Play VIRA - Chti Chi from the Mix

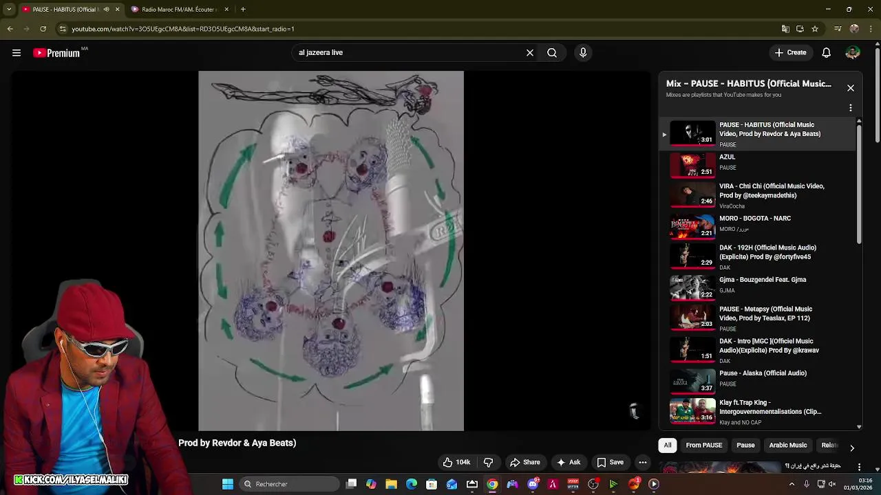pyautogui.click(x=757, y=195)
